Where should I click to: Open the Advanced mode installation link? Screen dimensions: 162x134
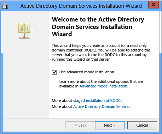pos(103,86)
